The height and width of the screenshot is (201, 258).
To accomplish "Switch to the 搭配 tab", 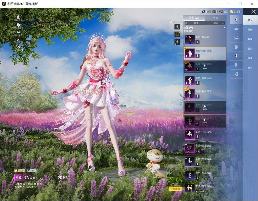I will click(216, 18).
